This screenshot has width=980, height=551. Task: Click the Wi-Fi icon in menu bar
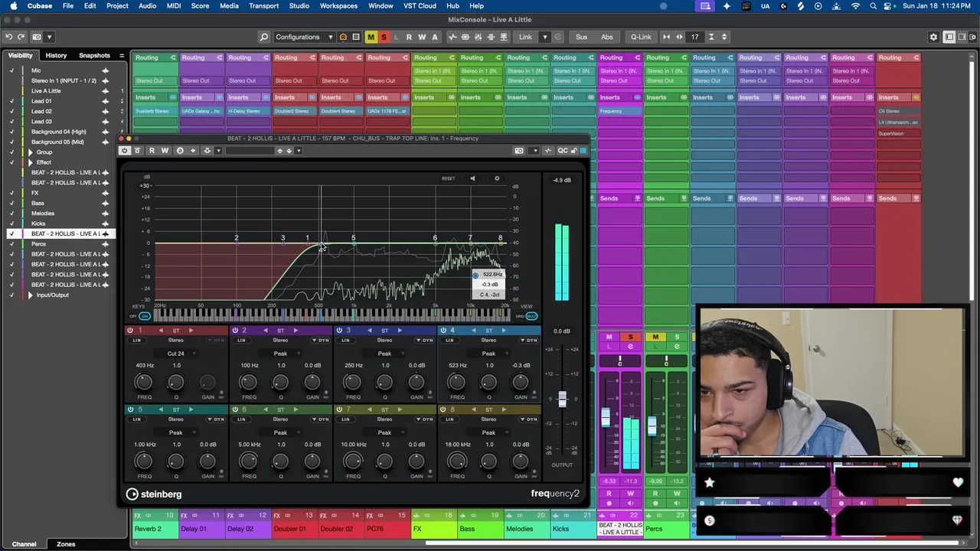click(856, 6)
